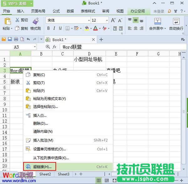Image resolution: width=188 pixels, height=184 pixels.
Task: Click decrease indent icon
Action: tap(115, 29)
